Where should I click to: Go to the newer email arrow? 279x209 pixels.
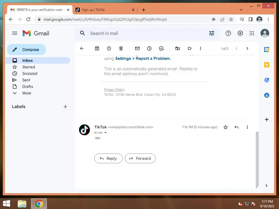pos(236,48)
